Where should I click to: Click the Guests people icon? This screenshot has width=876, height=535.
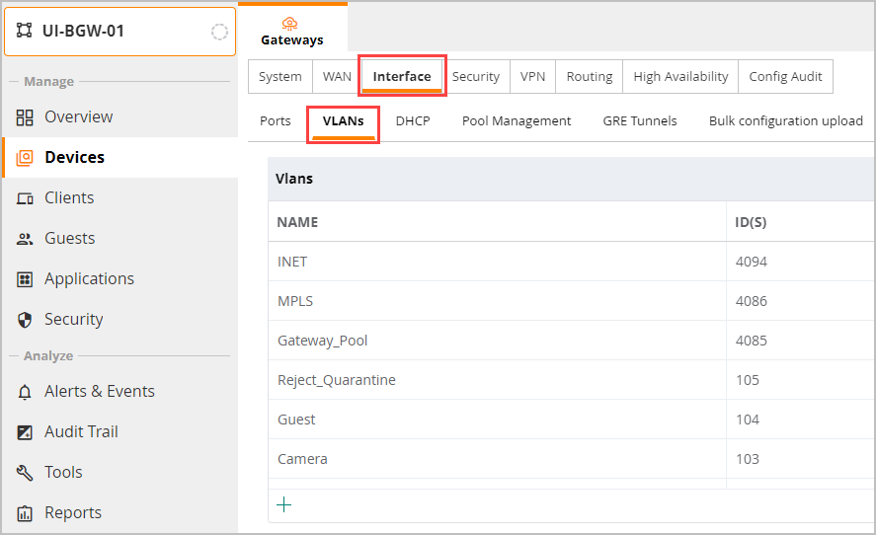pyautogui.click(x=25, y=239)
